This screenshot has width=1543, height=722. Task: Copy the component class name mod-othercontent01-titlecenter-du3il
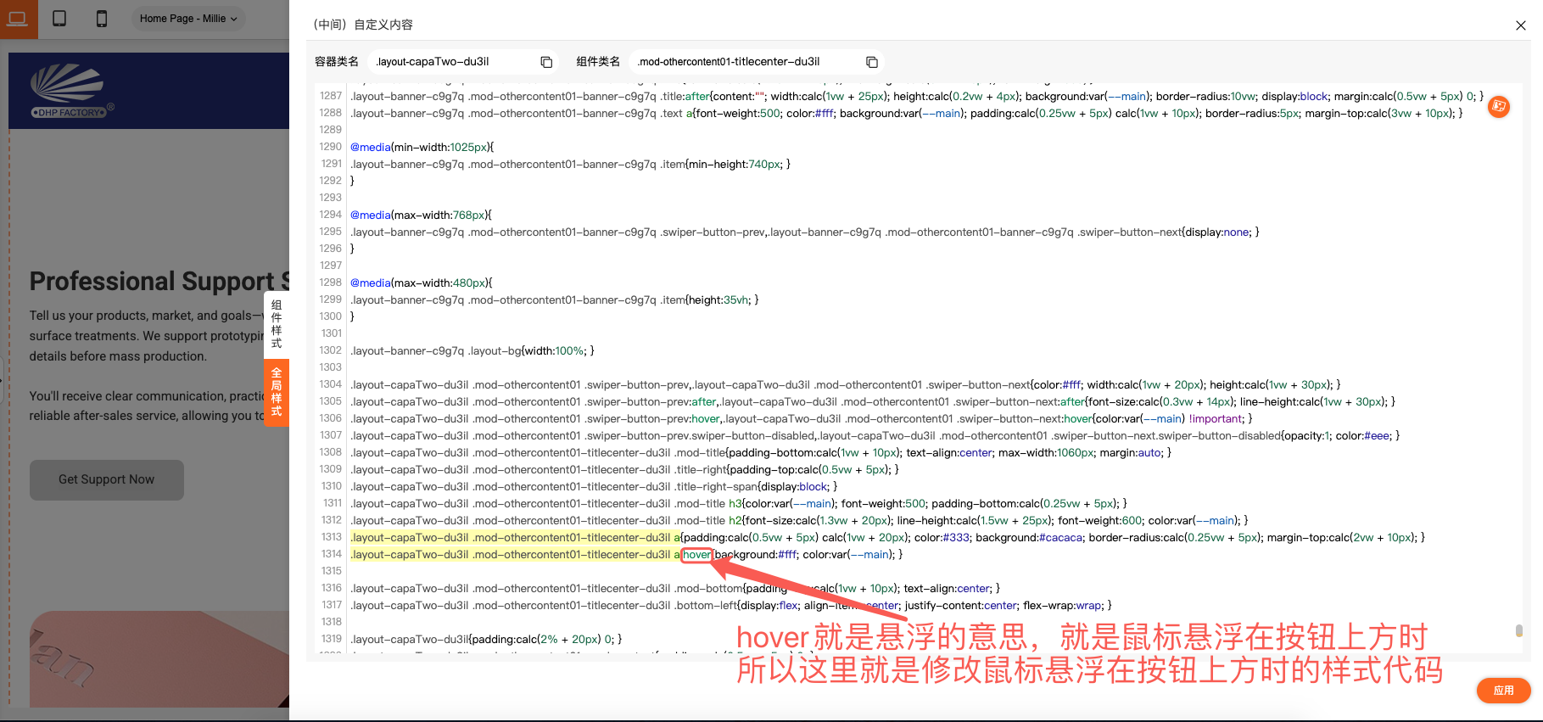pyautogui.click(x=871, y=62)
